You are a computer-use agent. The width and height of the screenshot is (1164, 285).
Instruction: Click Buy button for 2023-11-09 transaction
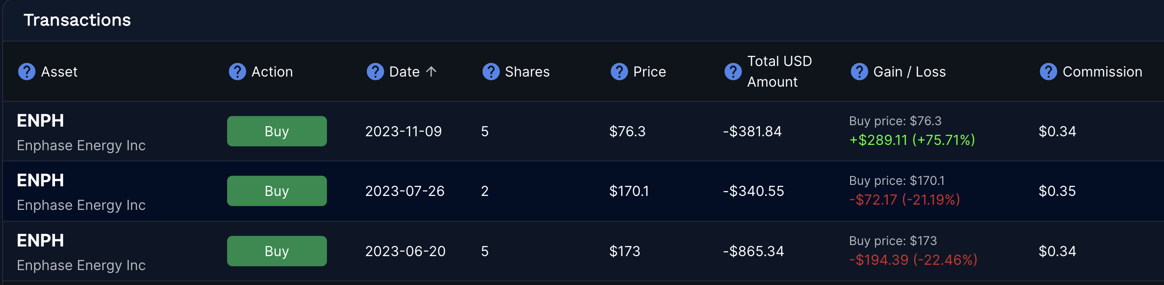point(277,131)
